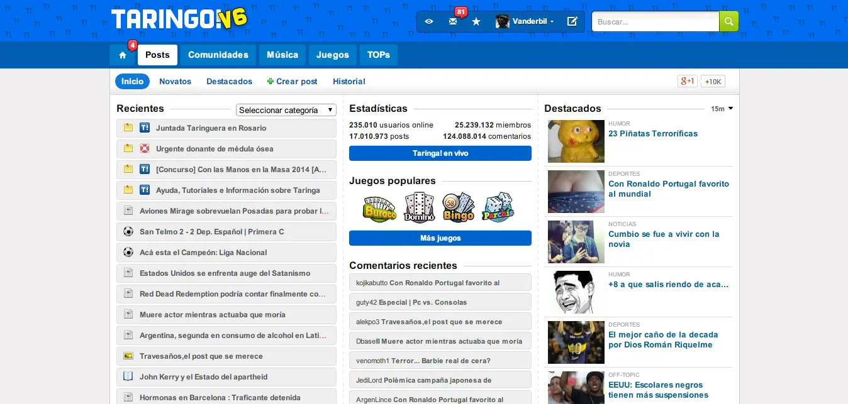Open the messages envelope with 81 notifications
Viewport: 848px width, 404px height.
(x=452, y=21)
